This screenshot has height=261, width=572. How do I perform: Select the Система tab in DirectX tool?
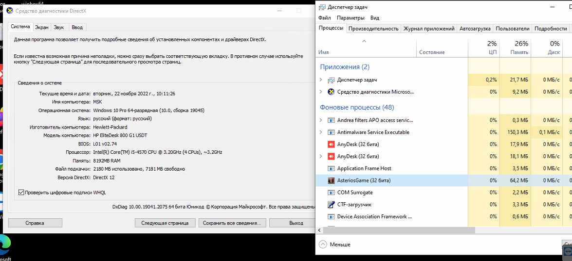[20, 27]
